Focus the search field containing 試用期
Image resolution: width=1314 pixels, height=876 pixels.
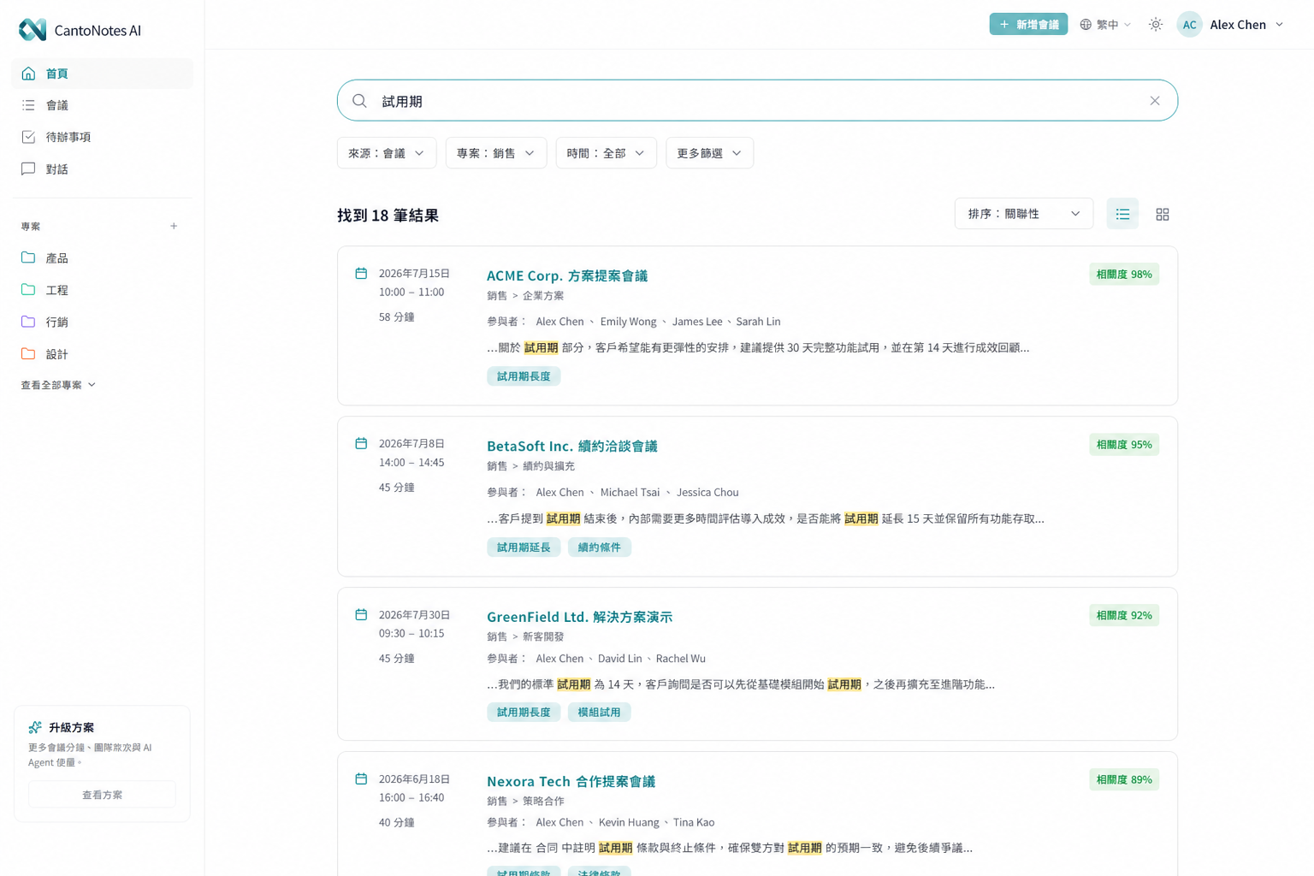coord(757,101)
